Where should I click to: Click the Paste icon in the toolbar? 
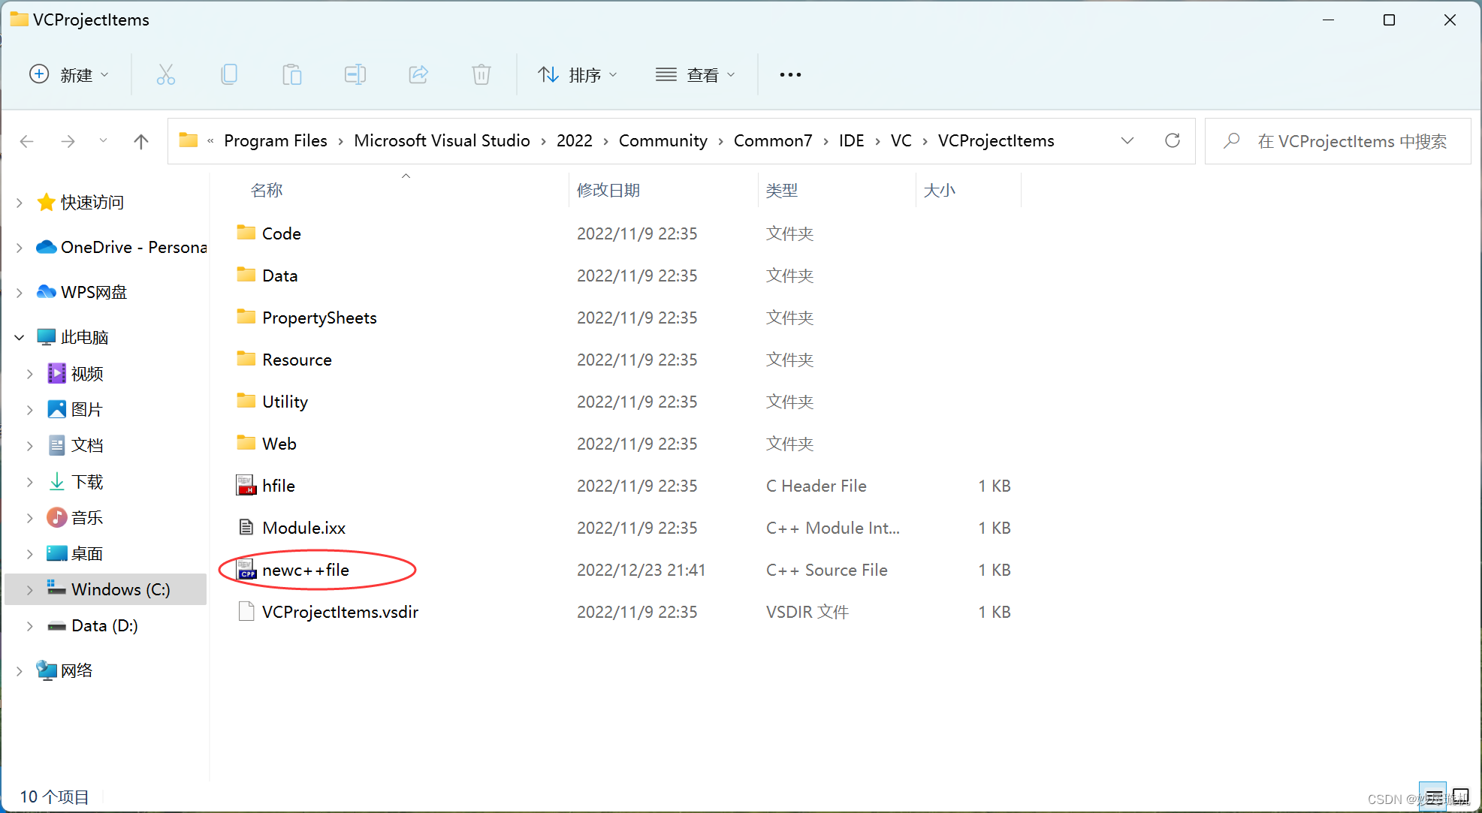292,74
